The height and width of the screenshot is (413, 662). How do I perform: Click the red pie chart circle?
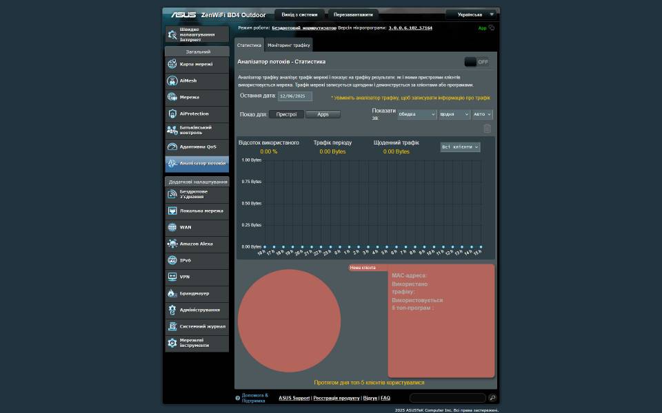tap(289, 320)
